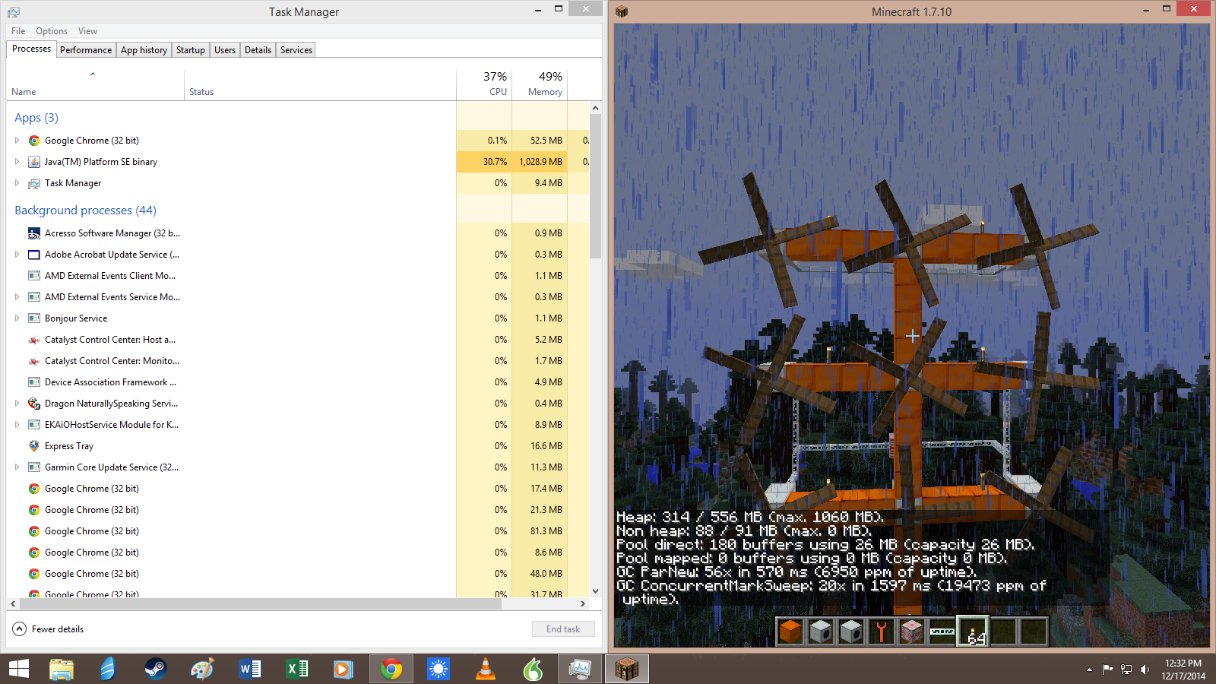Select the orange wrench hotbar item
Image resolution: width=1216 pixels, height=684 pixels.
tap(882, 631)
